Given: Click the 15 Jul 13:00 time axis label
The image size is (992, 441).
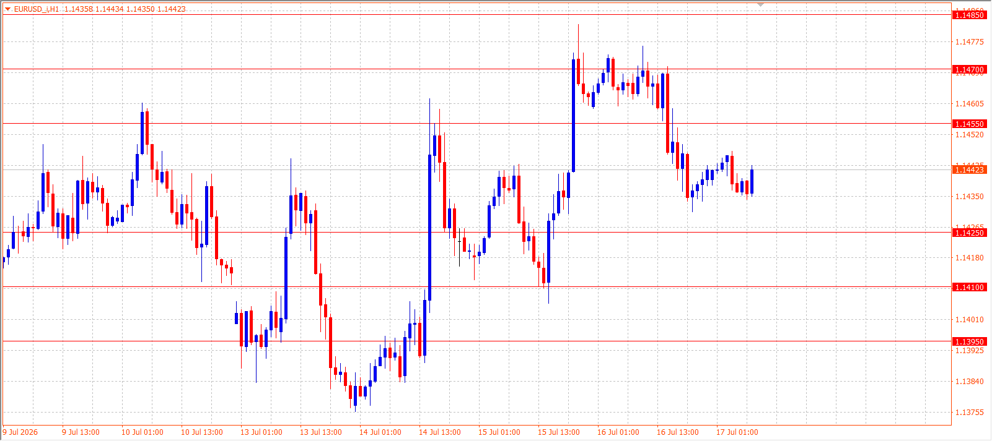Looking at the screenshot, I should point(559,432).
